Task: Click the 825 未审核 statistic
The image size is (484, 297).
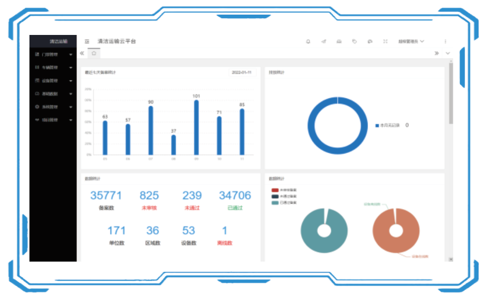Action: (x=149, y=196)
